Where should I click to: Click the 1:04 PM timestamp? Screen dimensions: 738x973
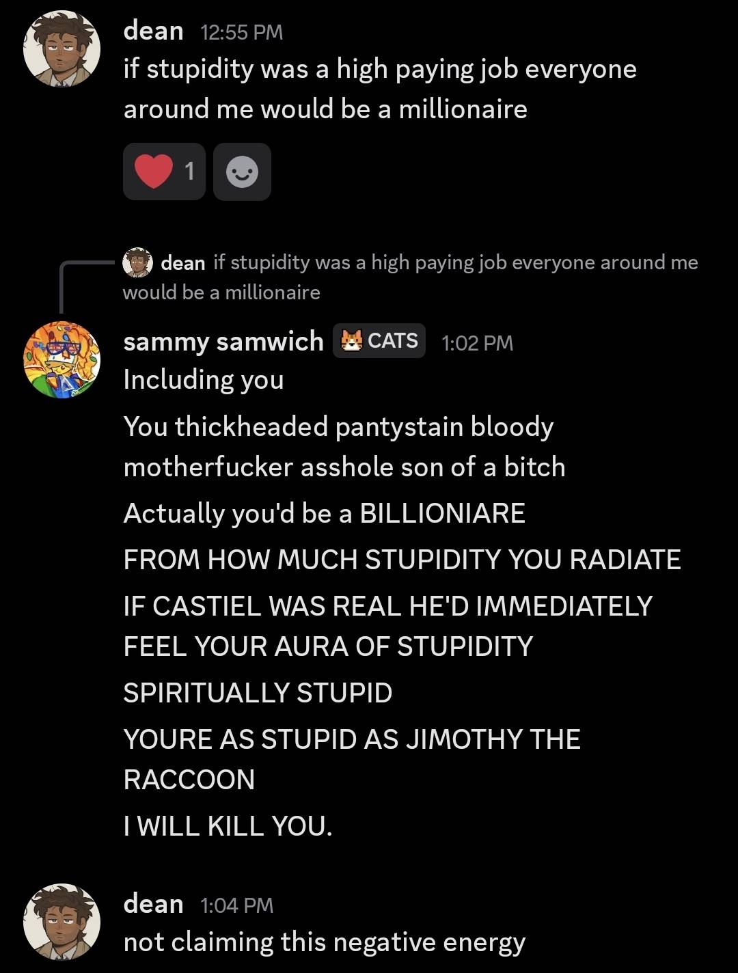(236, 905)
